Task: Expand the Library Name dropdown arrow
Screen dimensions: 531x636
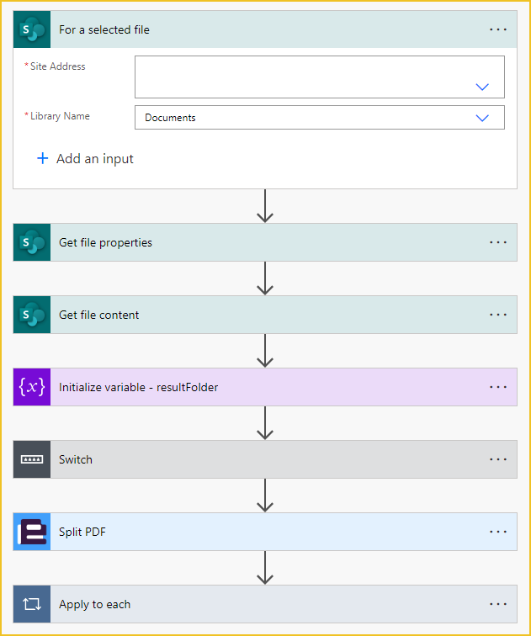Action: (482, 118)
